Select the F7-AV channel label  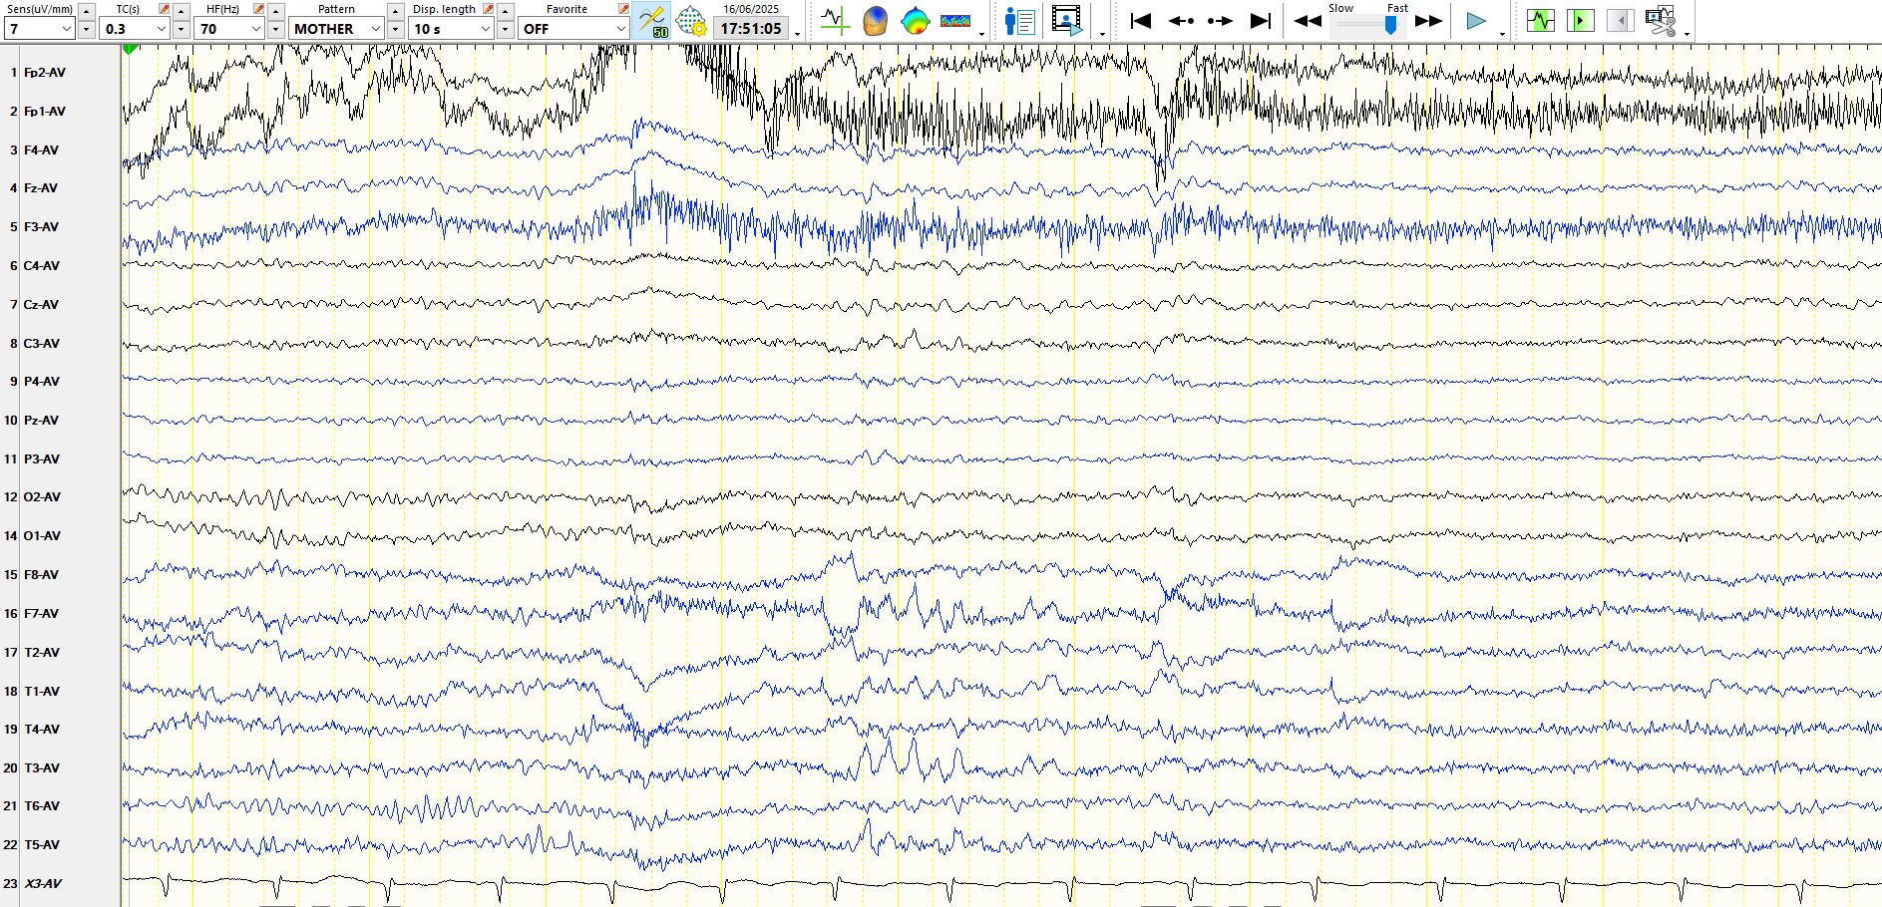click(41, 614)
